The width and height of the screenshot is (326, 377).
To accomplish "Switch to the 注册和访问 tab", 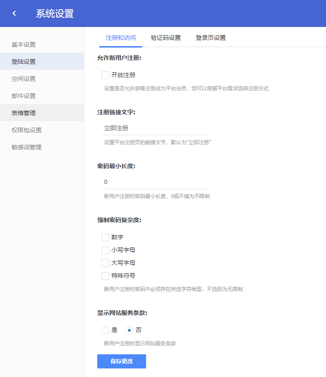I will [121, 38].
